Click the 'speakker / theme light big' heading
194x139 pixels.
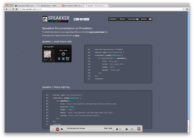[x=56, y=87]
